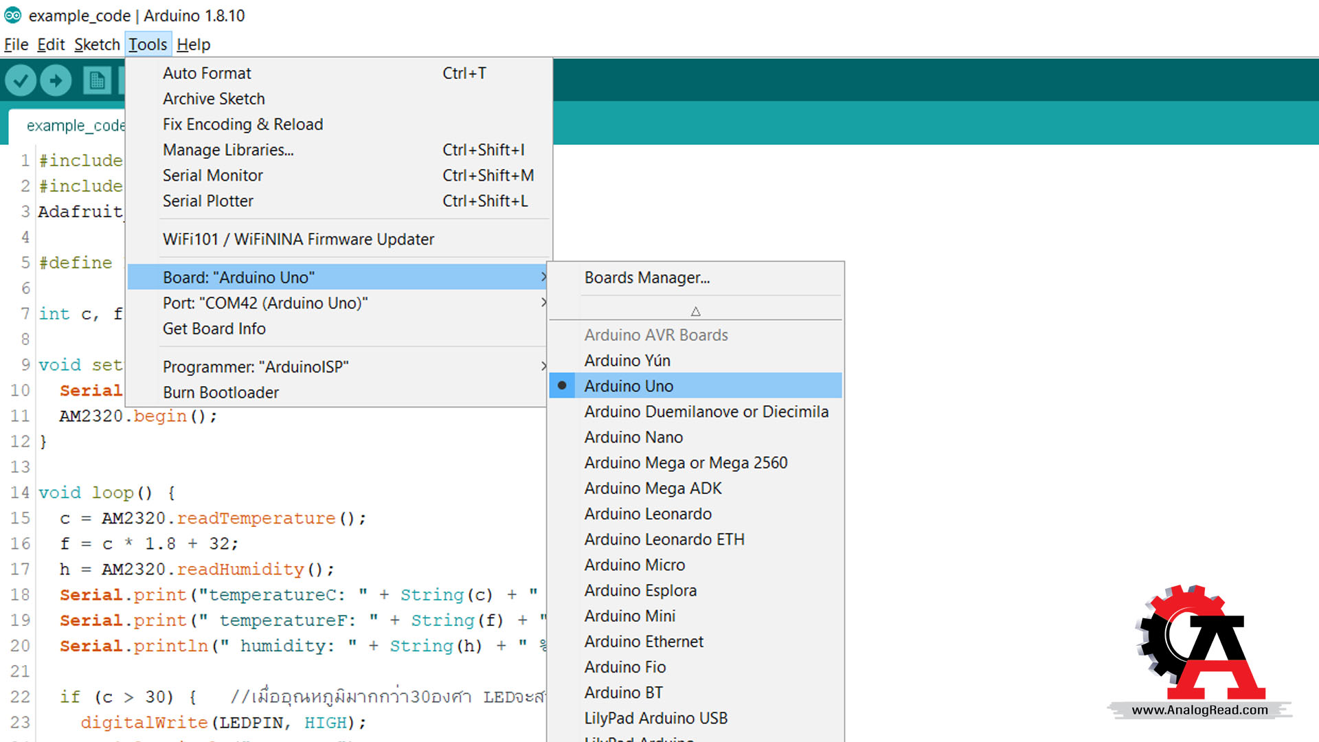
Task: Select Arduino Mega ADK board
Action: pos(695,488)
